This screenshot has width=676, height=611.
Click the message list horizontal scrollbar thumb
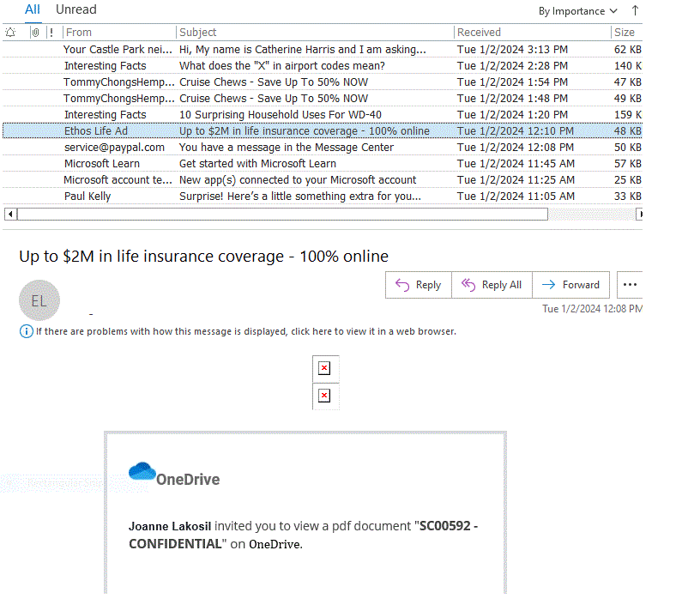click(x=282, y=214)
